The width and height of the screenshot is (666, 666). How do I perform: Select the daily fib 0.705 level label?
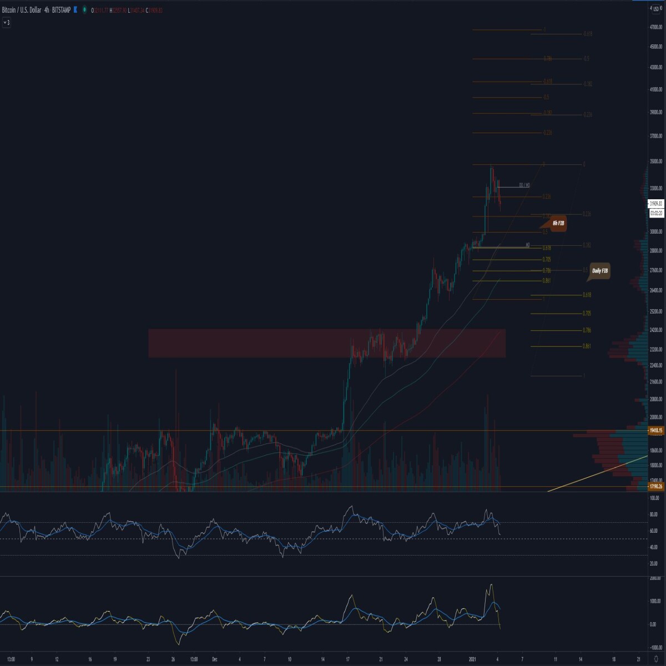[587, 314]
